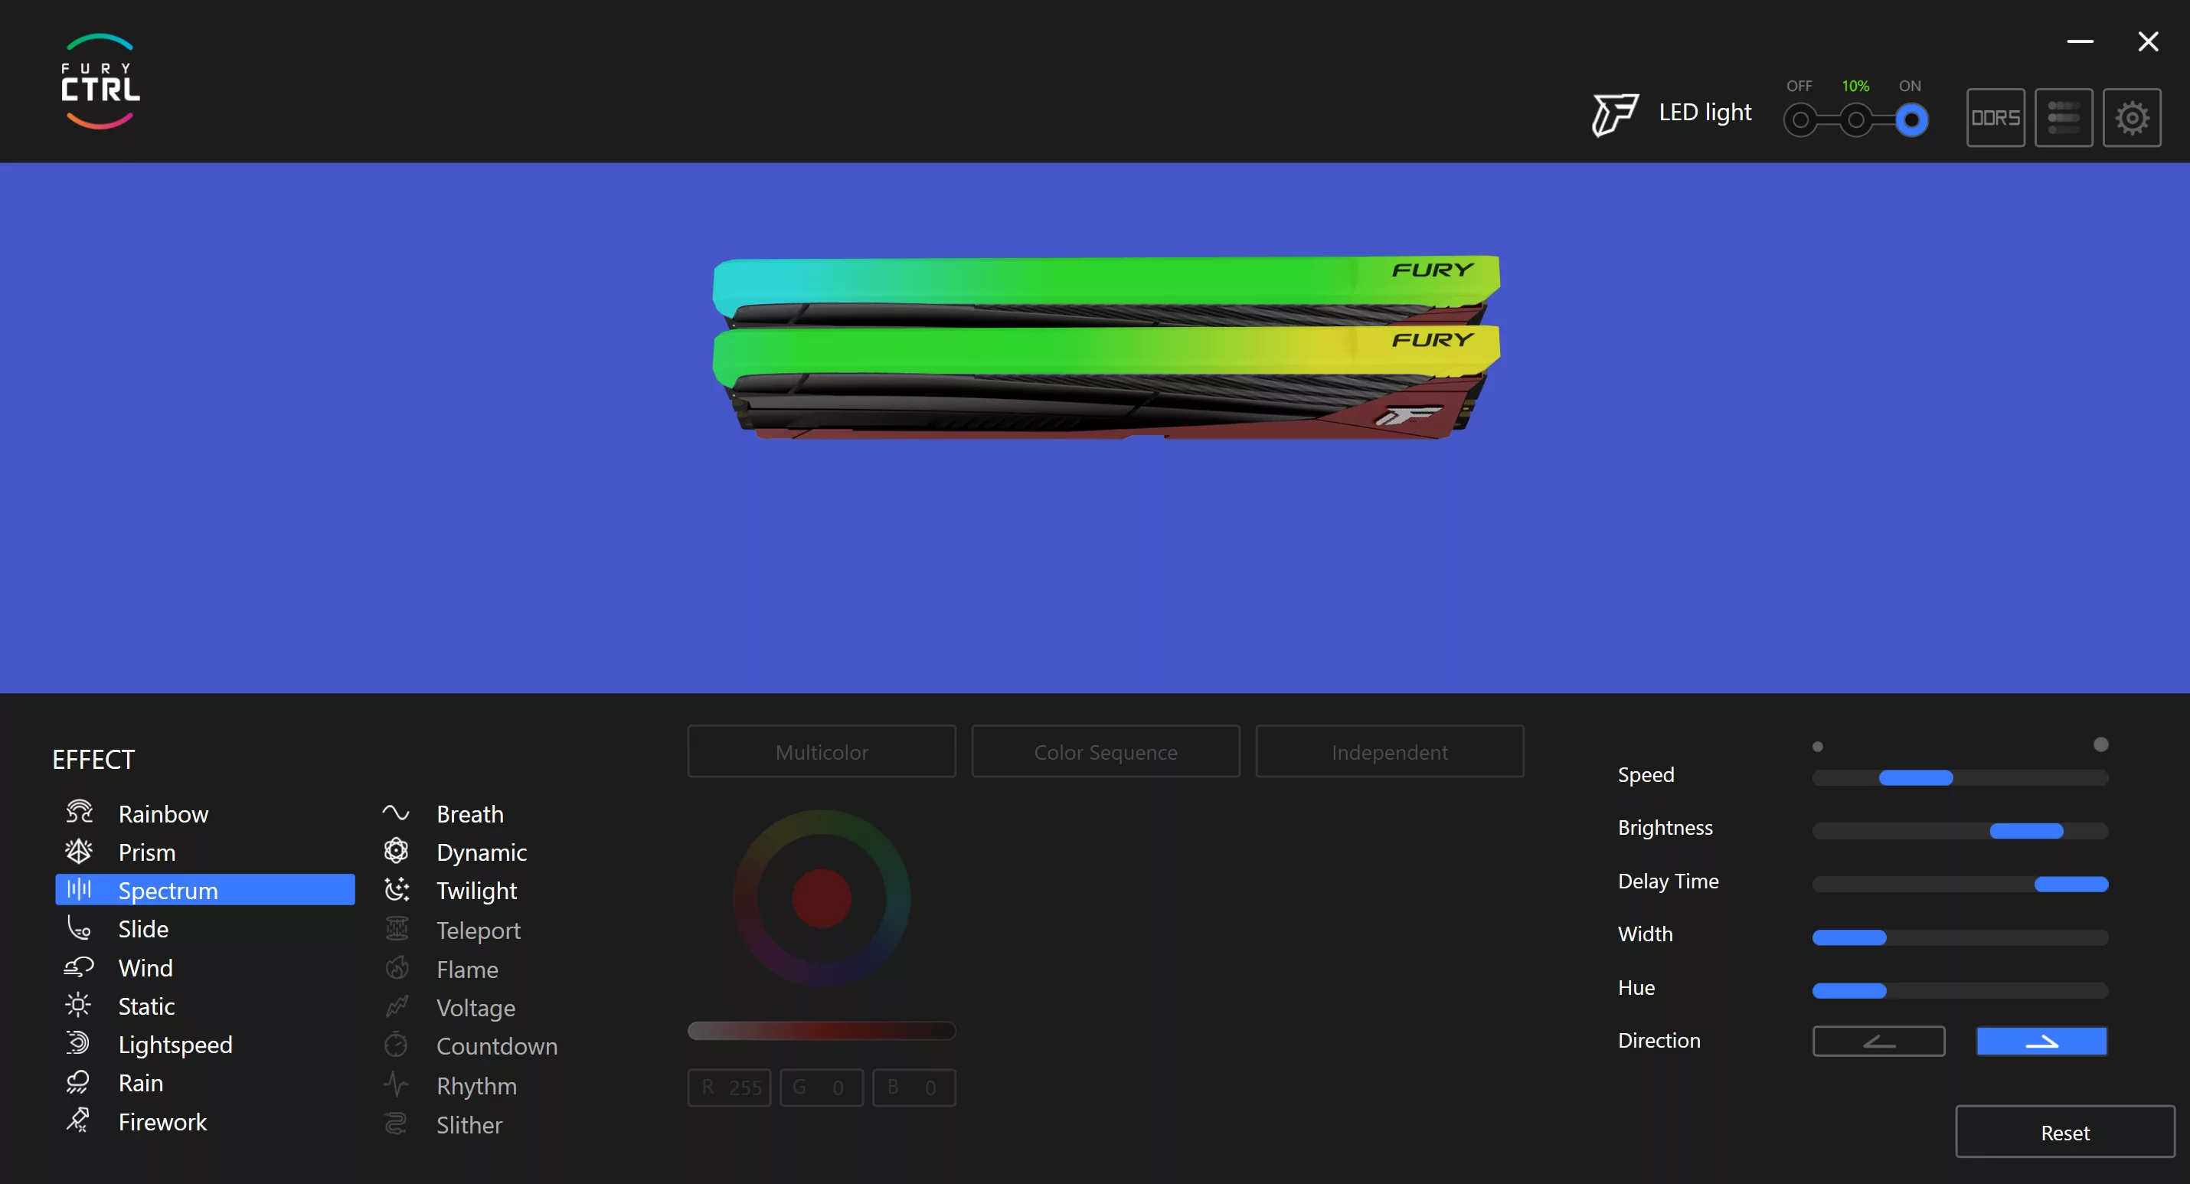Click the Lightspeed effect icon

click(79, 1044)
